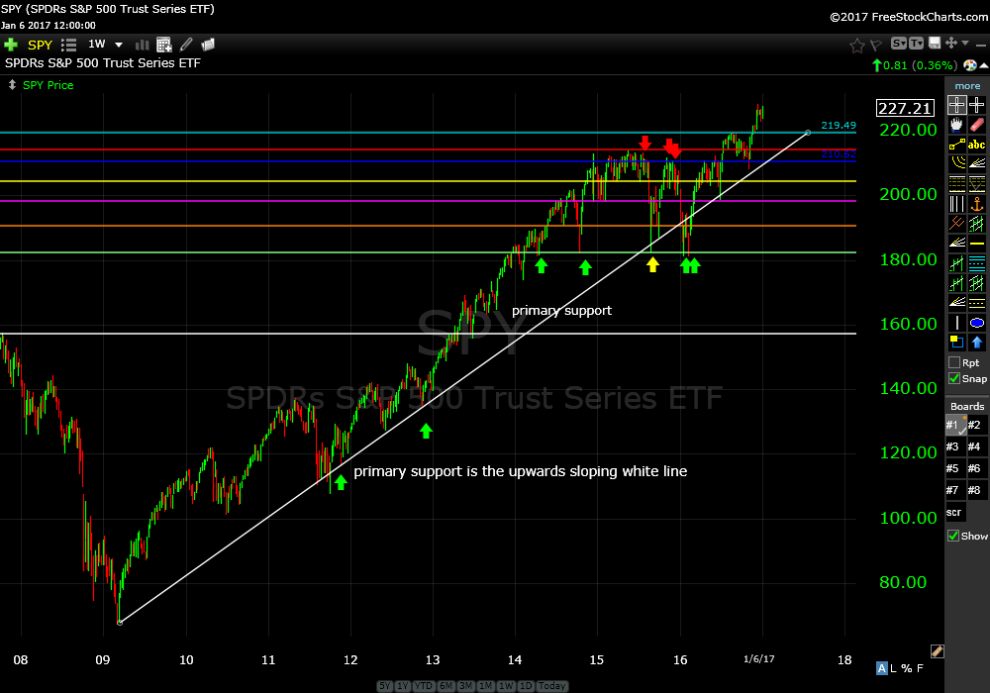Switch to board #5
990x693 pixels.
click(954, 468)
